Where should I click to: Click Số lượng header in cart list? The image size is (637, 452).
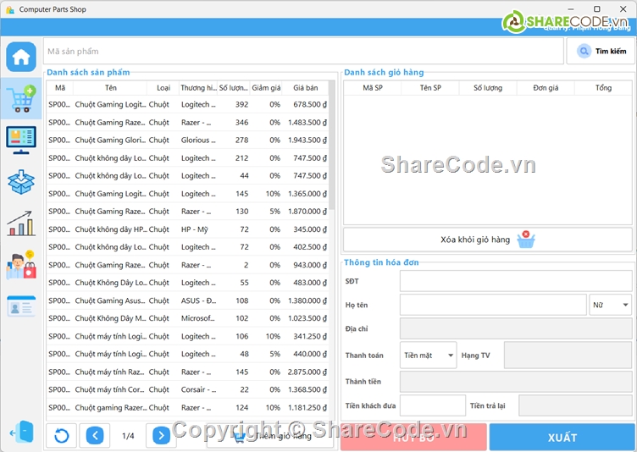488,88
